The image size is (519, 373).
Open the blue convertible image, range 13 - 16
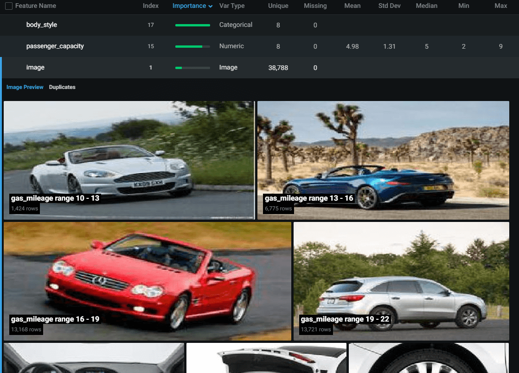(x=383, y=160)
